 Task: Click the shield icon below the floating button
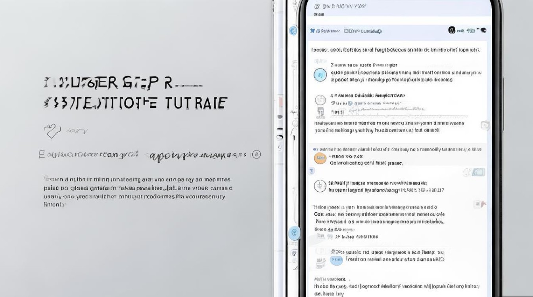pyautogui.click(x=294, y=253)
